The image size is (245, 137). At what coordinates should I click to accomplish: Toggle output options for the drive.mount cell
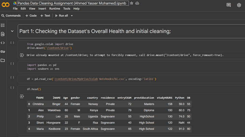(x=22, y=55)
